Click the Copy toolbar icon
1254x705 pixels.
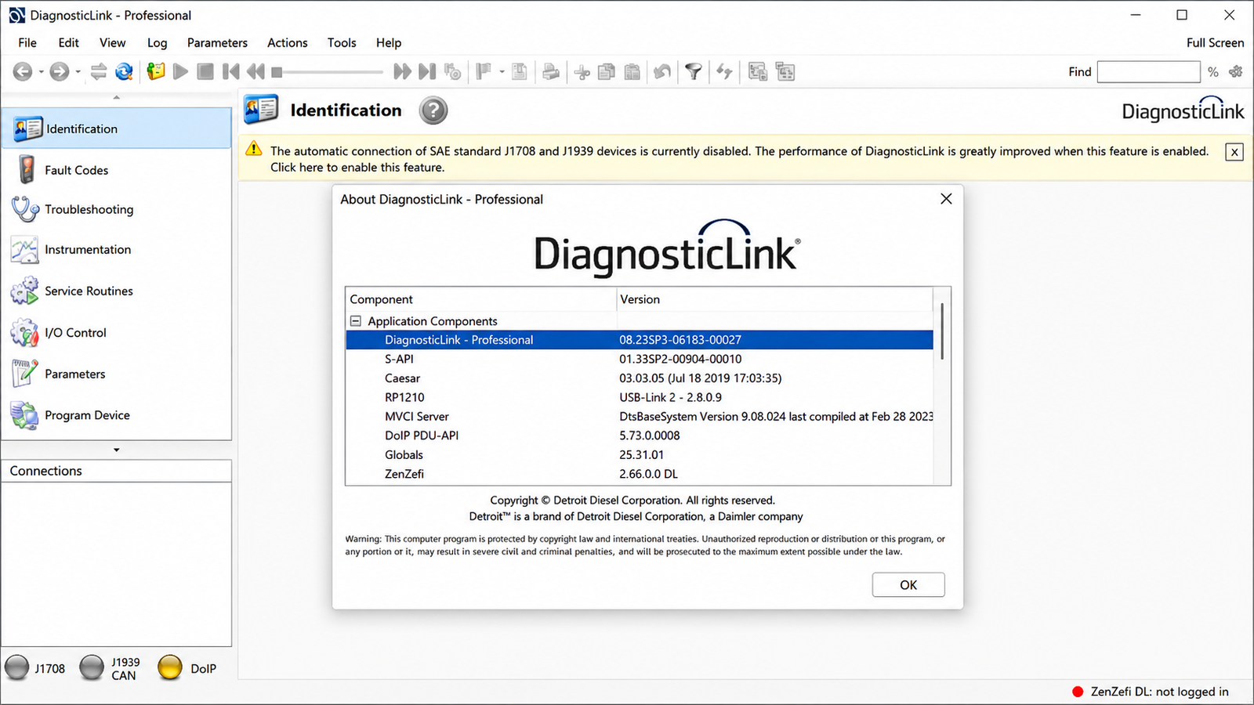coord(607,72)
